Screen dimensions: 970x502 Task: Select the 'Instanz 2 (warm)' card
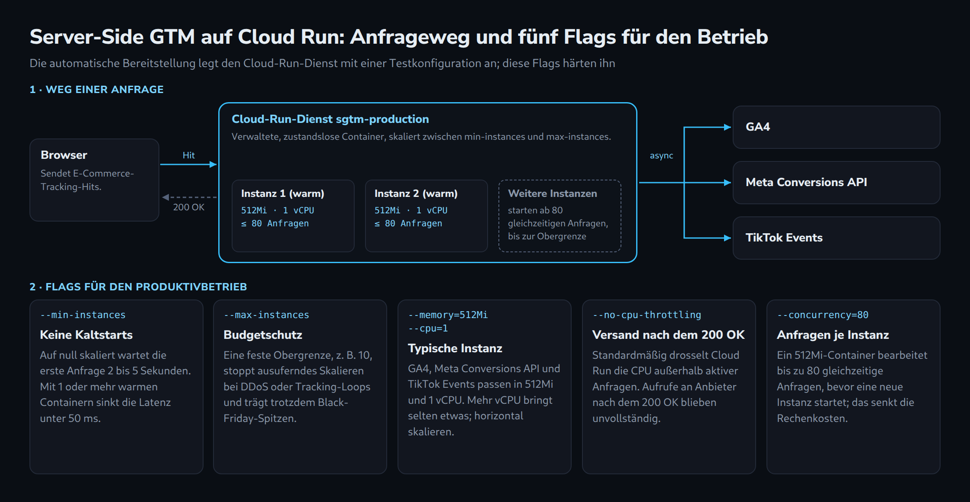coord(427,216)
